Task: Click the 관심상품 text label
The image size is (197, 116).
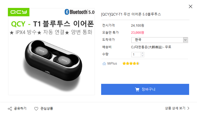Action: click(x=47, y=108)
